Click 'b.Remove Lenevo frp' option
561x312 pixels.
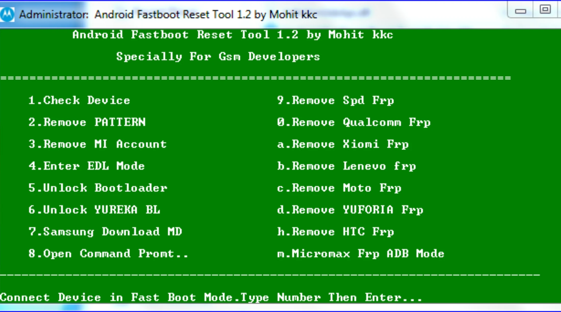tap(346, 166)
